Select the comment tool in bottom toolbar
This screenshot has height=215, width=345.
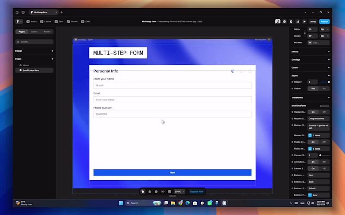coord(156,191)
